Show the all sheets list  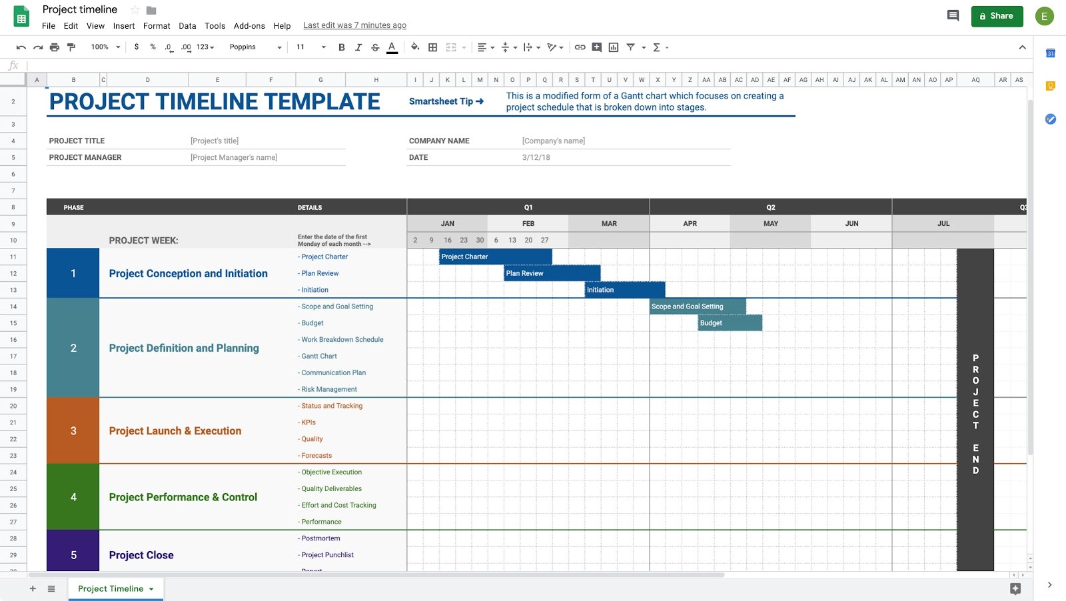click(51, 588)
